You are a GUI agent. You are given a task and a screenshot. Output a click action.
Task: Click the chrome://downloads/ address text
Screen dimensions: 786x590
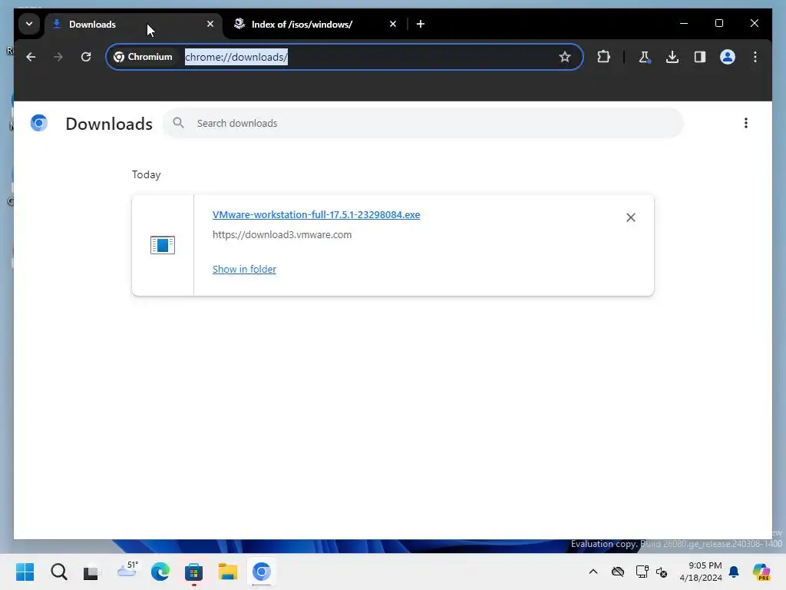(236, 57)
